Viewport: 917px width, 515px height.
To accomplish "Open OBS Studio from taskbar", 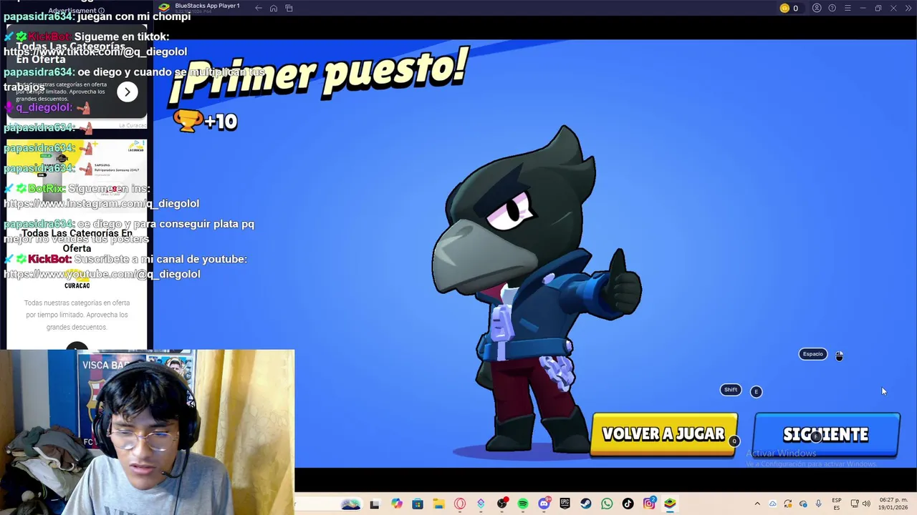I will (502, 504).
